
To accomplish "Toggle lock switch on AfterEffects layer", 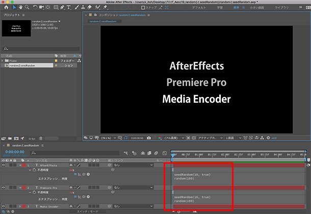I will 15,165.
